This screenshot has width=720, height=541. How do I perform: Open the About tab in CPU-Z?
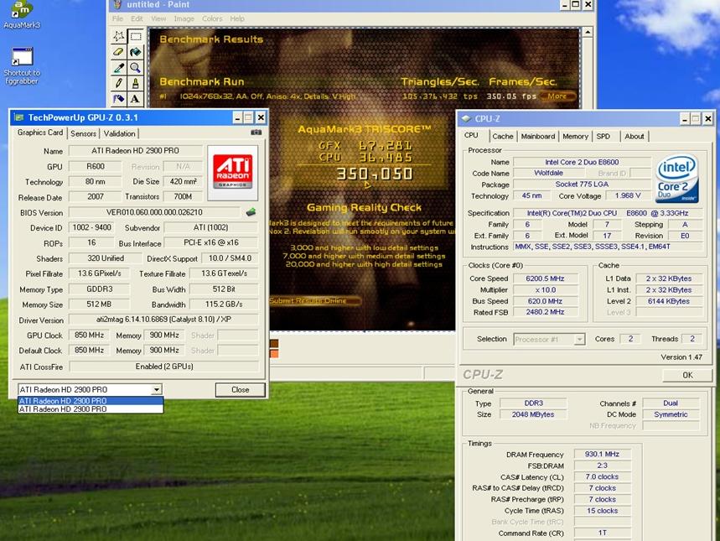click(635, 136)
